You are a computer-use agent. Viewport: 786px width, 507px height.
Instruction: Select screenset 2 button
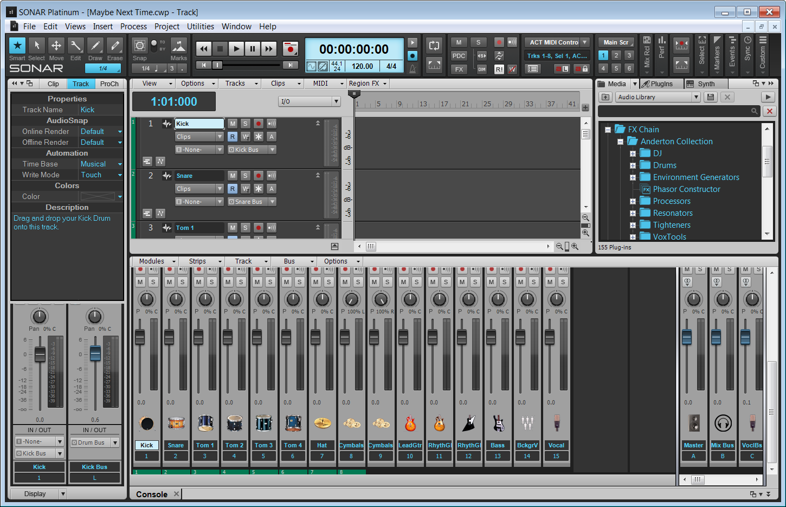(x=616, y=55)
